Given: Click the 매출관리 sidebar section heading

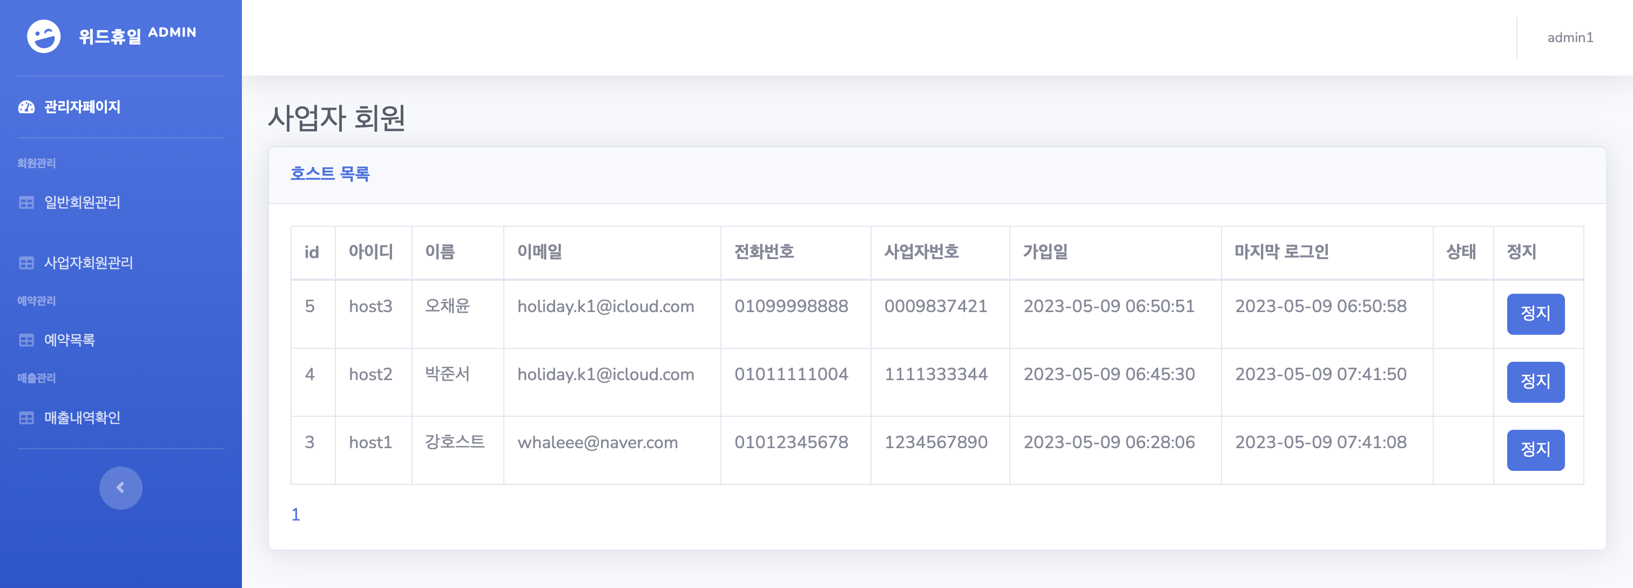Looking at the screenshot, I should pos(36,379).
